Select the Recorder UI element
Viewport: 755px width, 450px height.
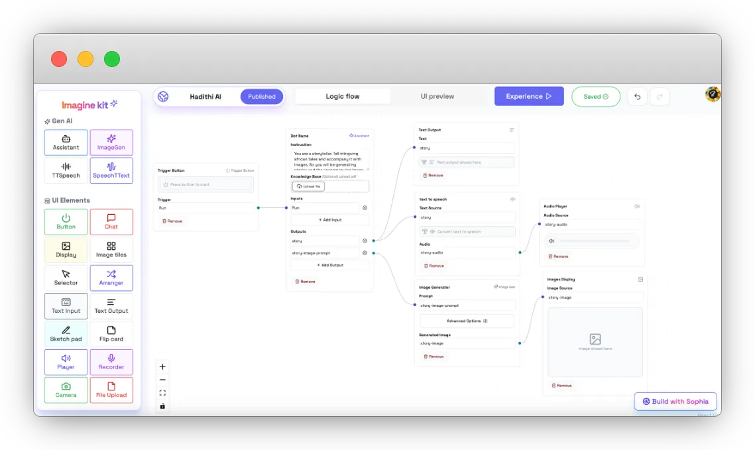click(x=111, y=362)
